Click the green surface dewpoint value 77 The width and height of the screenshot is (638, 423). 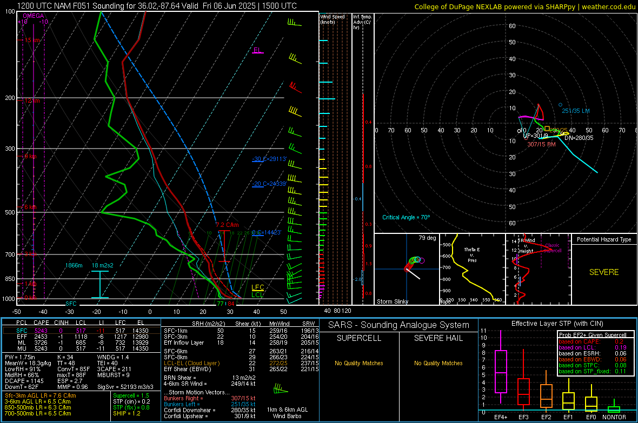(220, 304)
